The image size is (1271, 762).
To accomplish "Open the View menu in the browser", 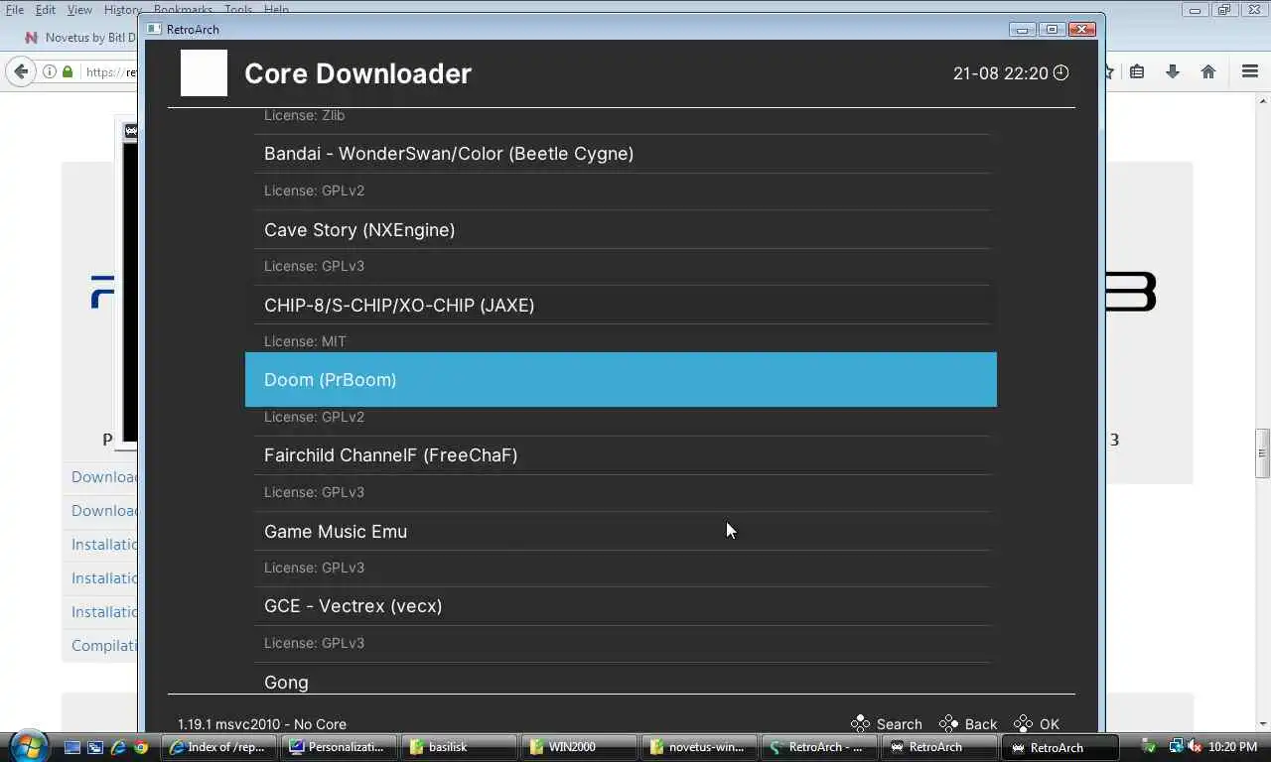I will pyautogui.click(x=79, y=10).
